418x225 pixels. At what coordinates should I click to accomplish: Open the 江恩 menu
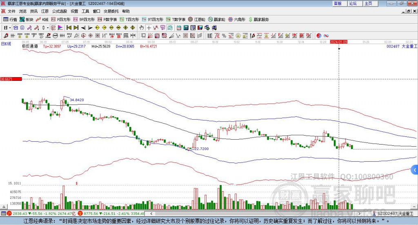point(45,11)
